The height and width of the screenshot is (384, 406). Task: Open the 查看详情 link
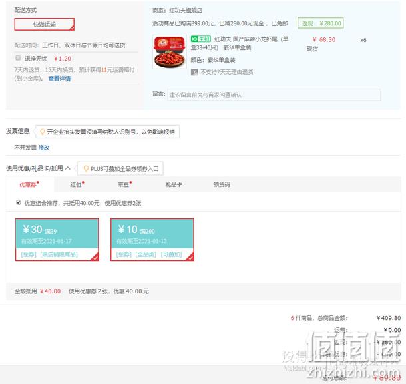point(59,79)
